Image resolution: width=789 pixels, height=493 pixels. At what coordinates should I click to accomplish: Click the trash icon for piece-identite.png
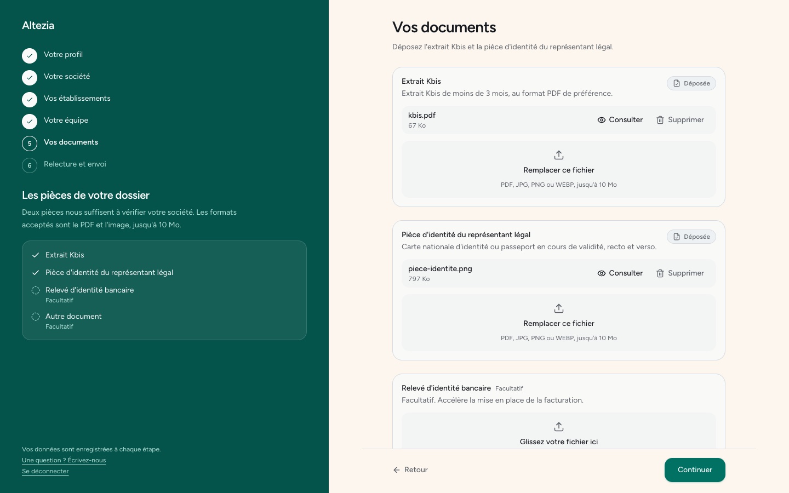click(660, 273)
